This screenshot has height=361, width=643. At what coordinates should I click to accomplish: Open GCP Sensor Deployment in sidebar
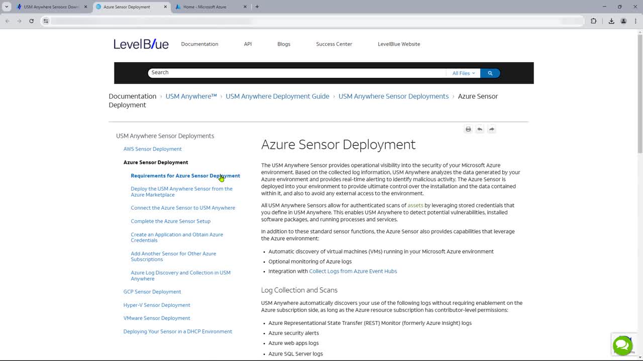152,292
